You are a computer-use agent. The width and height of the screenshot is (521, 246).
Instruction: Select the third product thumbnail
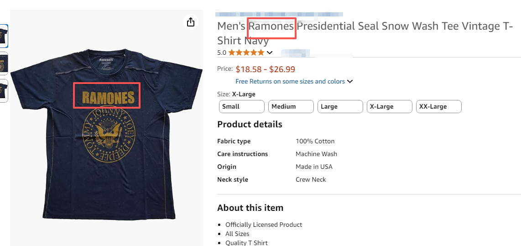(x=4, y=90)
